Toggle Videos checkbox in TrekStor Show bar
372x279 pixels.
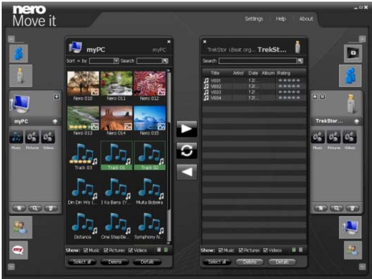[x=265, y=250]
